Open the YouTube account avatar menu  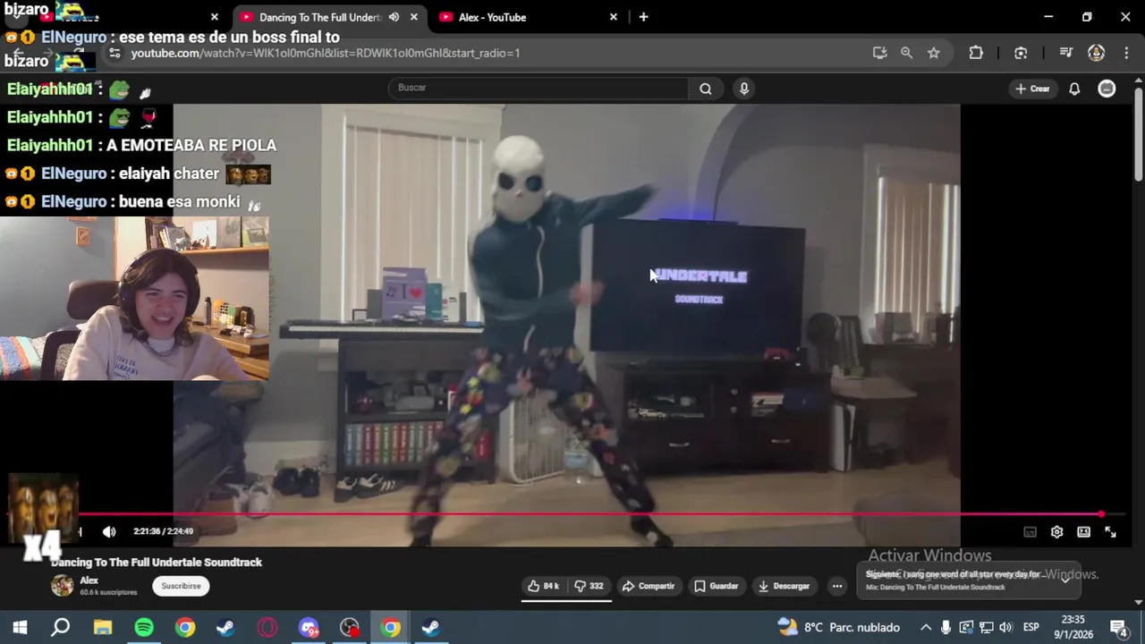pos(1107,89)
